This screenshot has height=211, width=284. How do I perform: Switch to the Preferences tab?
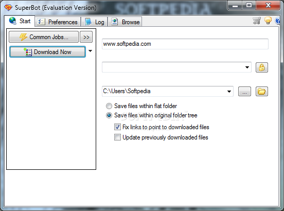[58, 22]
